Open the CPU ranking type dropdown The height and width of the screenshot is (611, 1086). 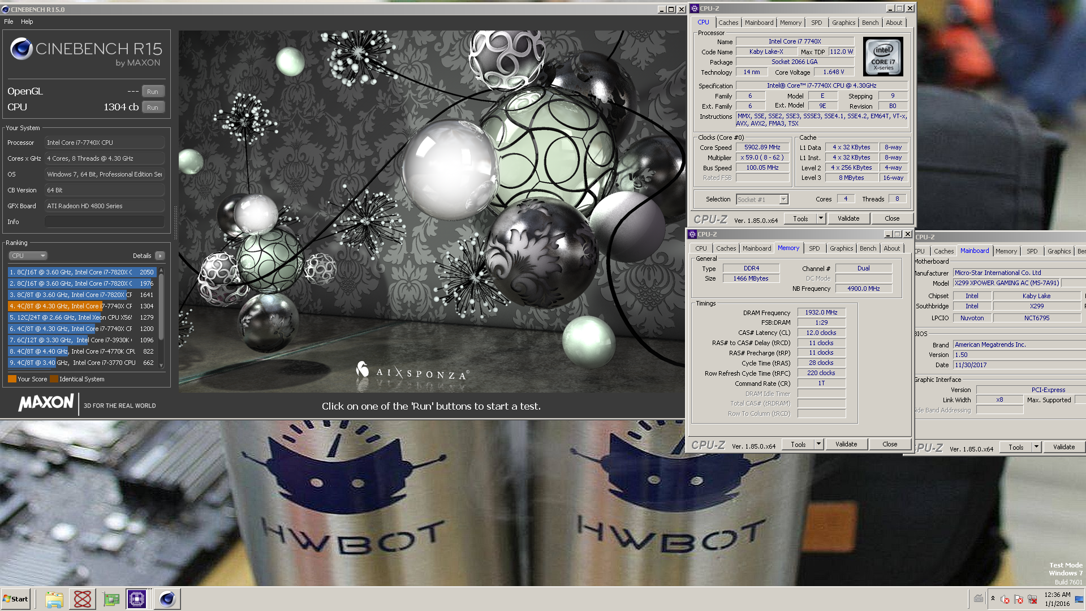pyautogui.click(x=28, y=256)
